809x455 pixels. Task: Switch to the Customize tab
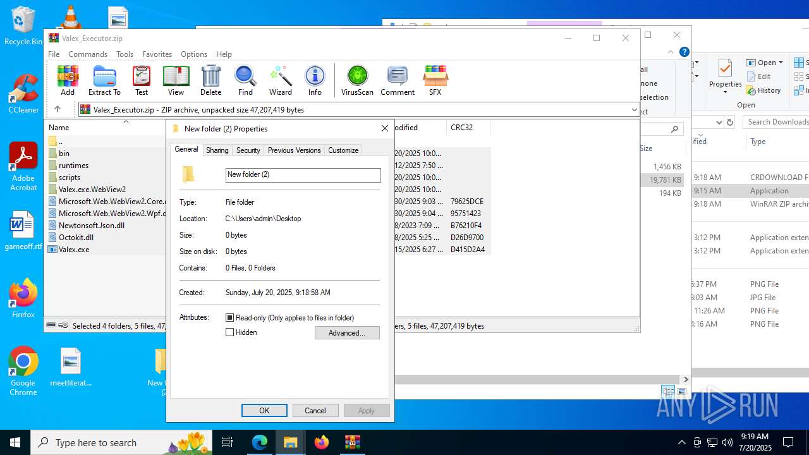click(343, 150)
